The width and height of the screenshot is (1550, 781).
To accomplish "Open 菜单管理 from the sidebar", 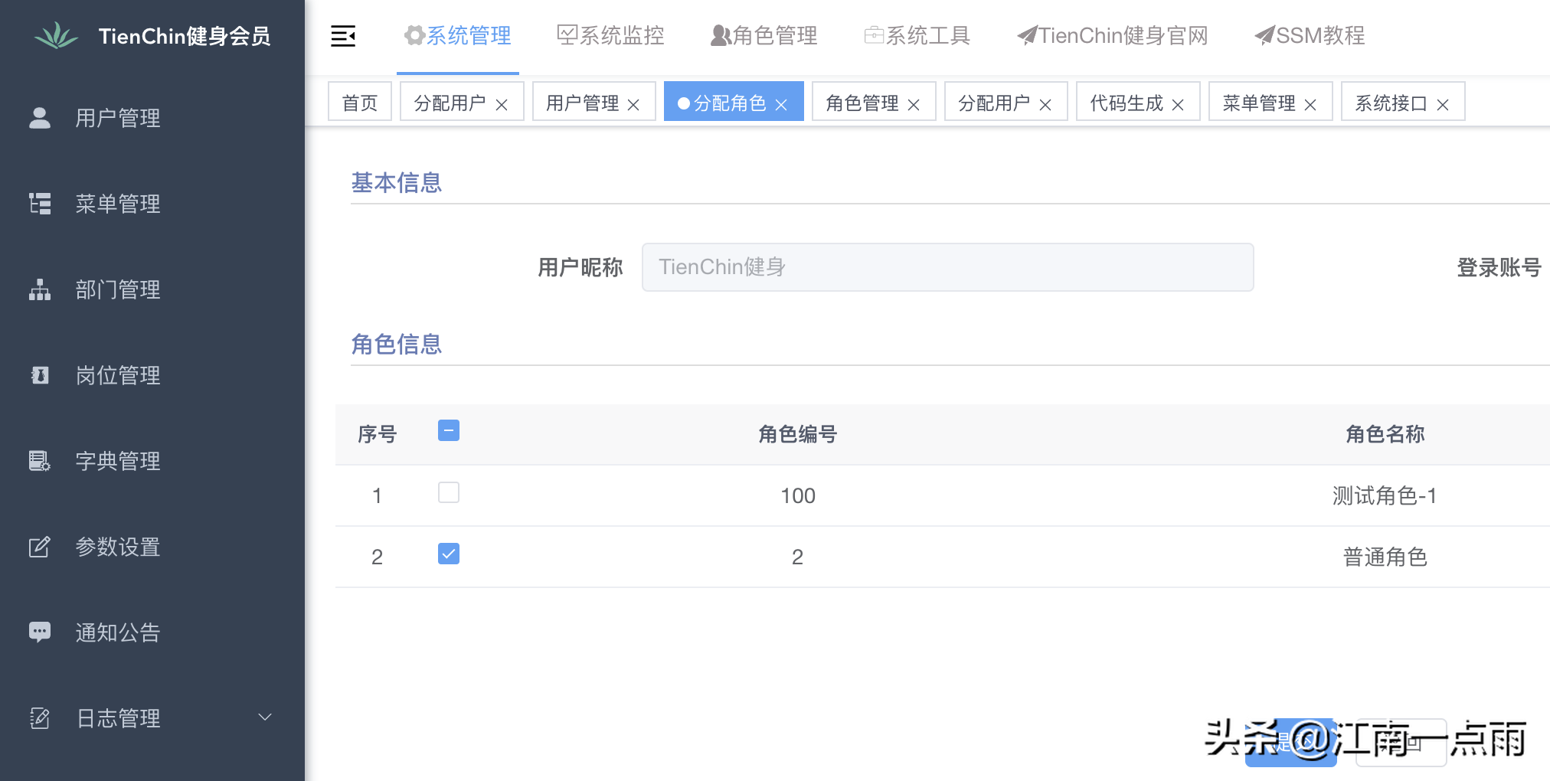I will coord(118,204).
